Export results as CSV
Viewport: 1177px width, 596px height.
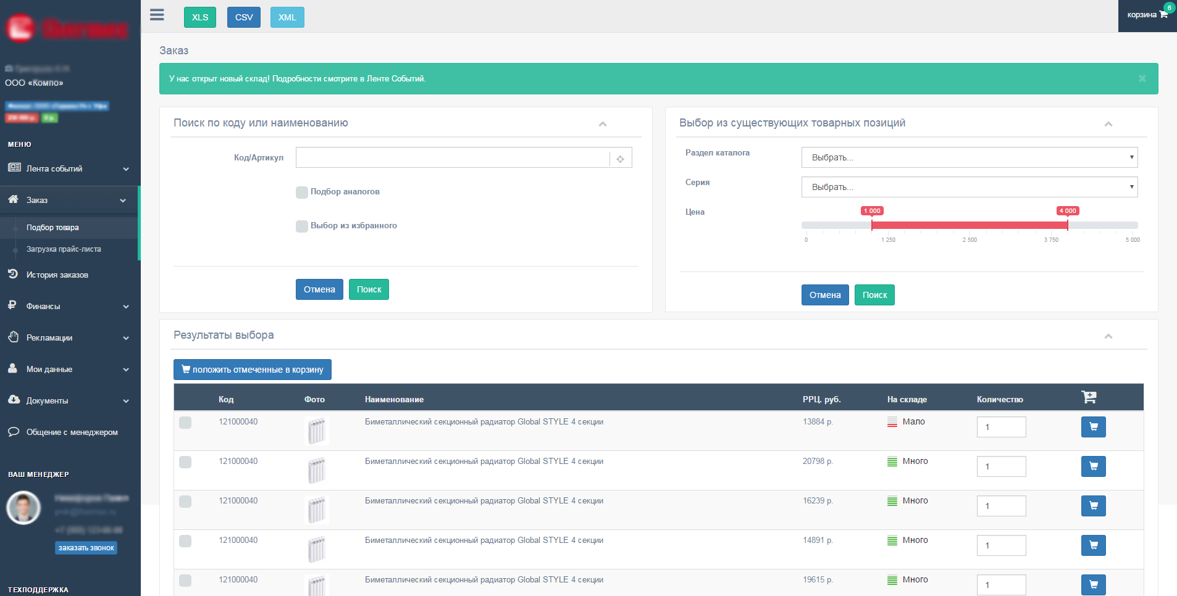244,17
